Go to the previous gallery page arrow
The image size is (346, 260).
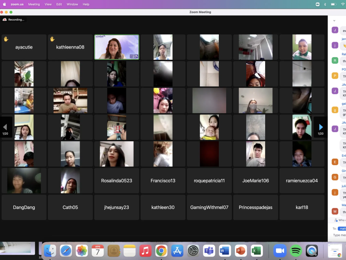(x=5, y=127)
